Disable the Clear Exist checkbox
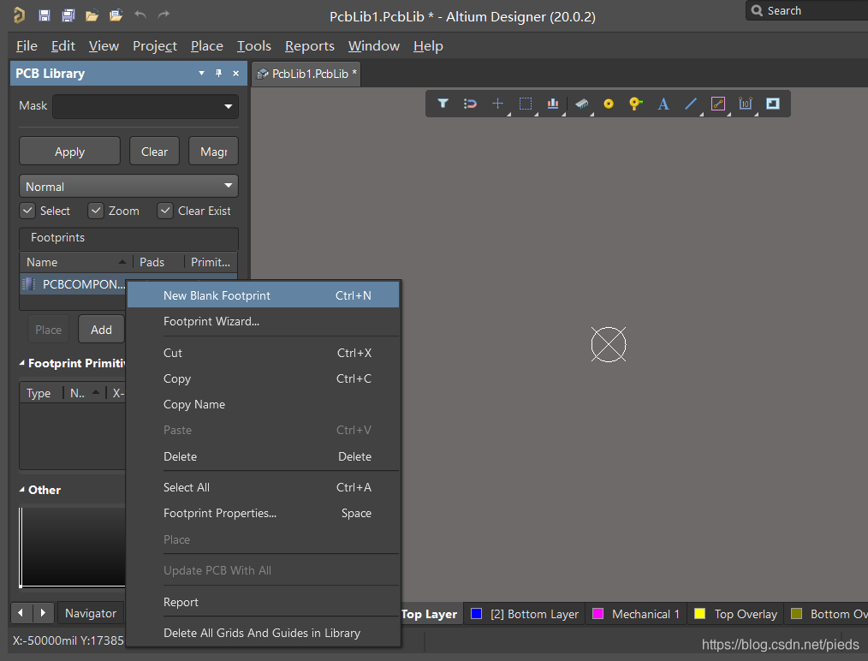Viewport: 868px width, 661px height. [x=165, y=211]
